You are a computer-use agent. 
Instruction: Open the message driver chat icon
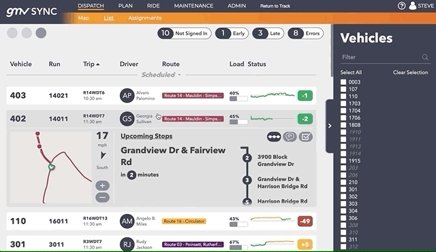[x=290, y=137]
